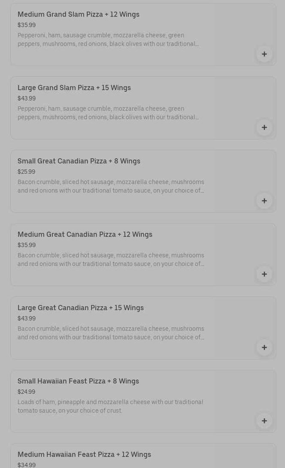Click Medium Great Canadian bacon crumble description
Image resolution: width=285 pixels, height=468 pixels.
[111, 260]
